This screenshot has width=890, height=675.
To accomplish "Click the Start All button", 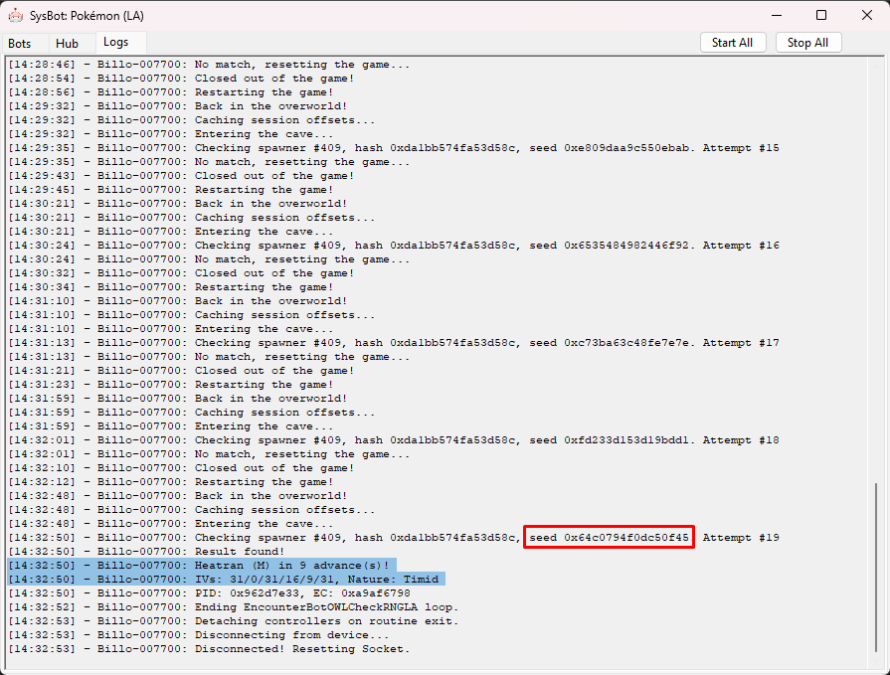I will (x=733, y=43).
